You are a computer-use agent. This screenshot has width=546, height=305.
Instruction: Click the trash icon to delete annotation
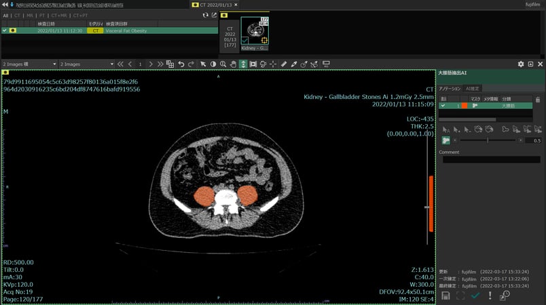[538, 99]
